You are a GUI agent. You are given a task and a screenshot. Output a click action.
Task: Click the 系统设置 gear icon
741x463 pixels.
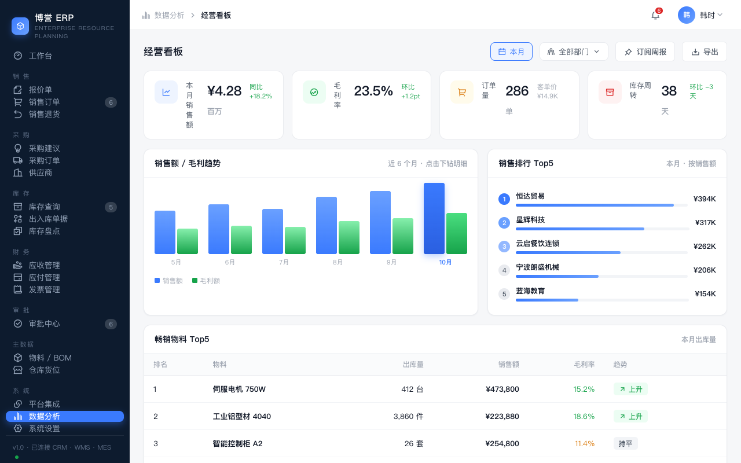coord(18,428)
